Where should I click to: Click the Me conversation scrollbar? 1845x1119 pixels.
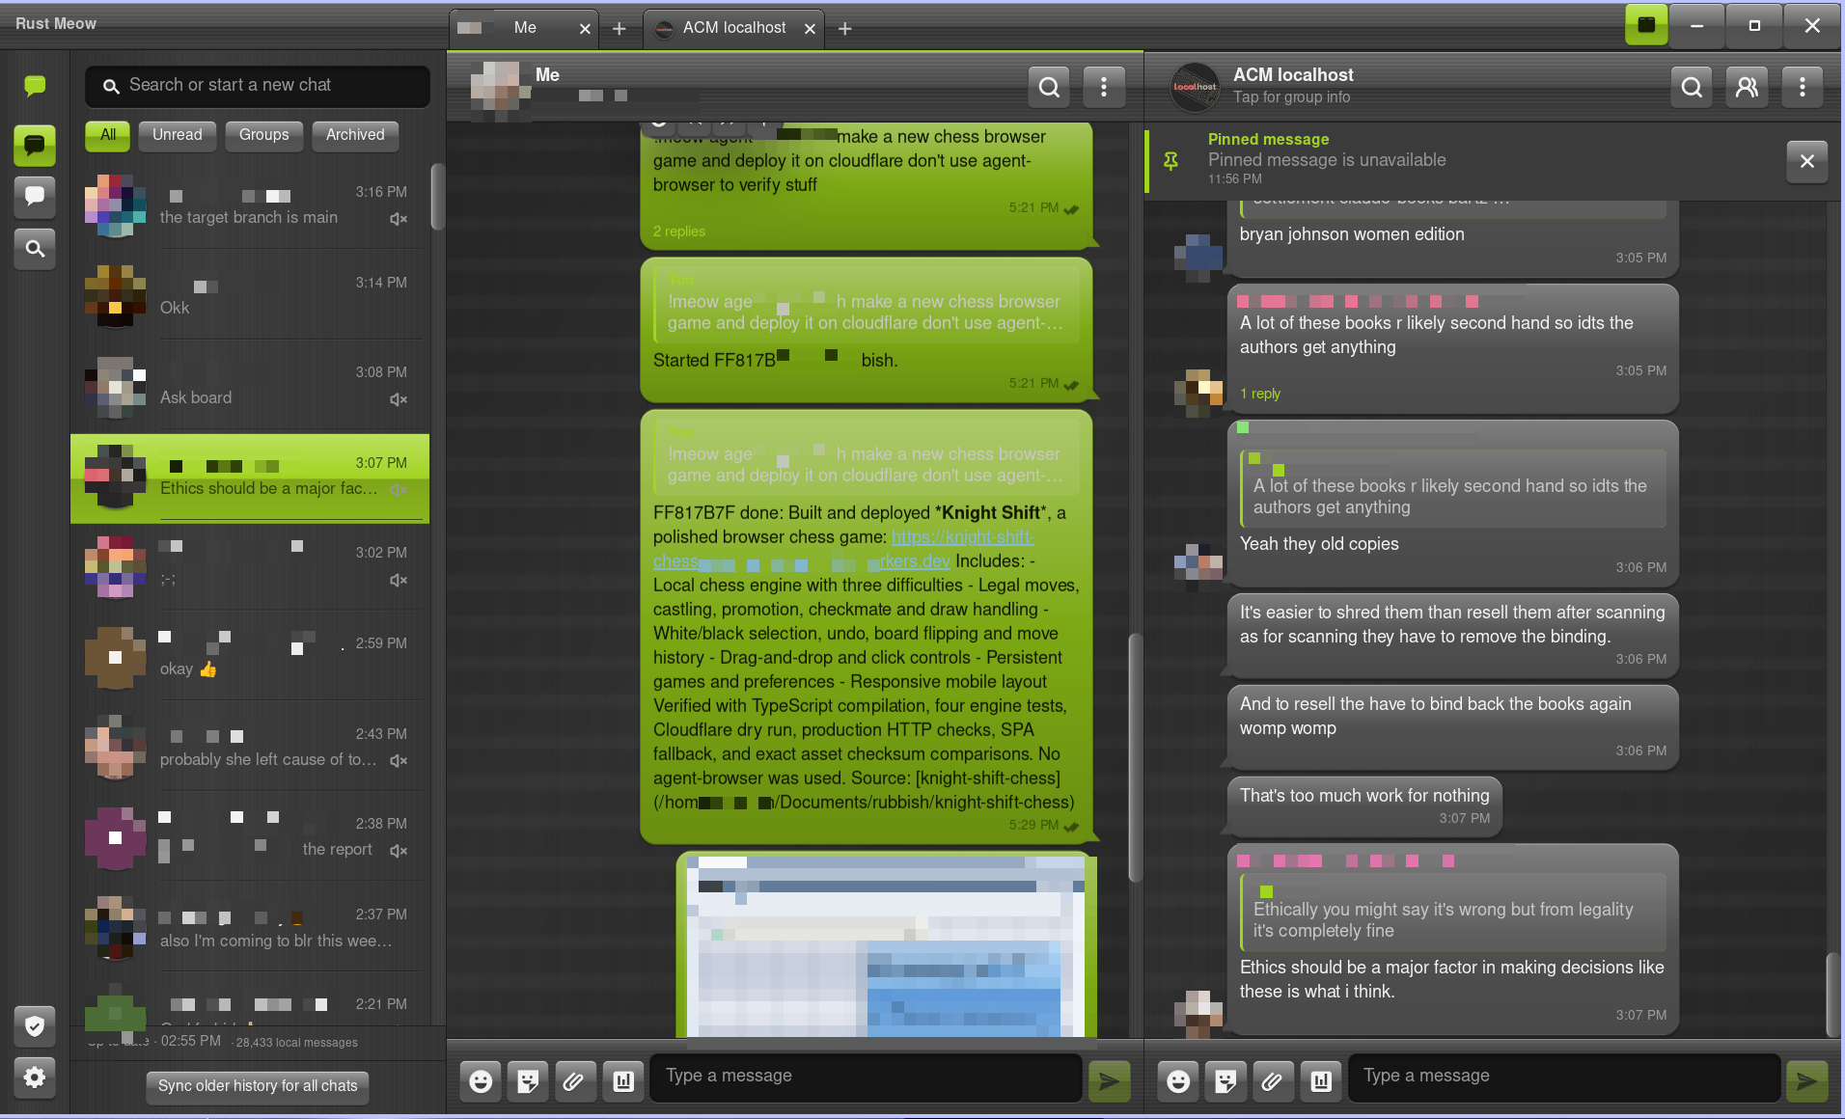pos(1135,757)
